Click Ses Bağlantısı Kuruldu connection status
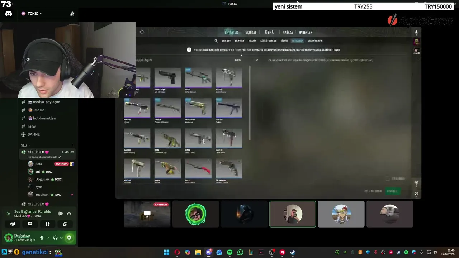The height and width of the screenshot is (258, 459). tap(33, 211)
